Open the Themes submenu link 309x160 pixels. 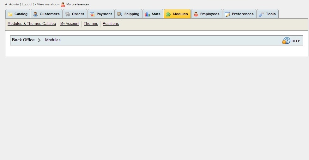coord(91,24)
